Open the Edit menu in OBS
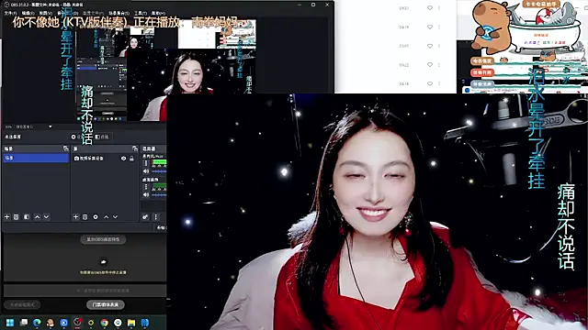Screen dimensions: 588x330 coord(28,13)
